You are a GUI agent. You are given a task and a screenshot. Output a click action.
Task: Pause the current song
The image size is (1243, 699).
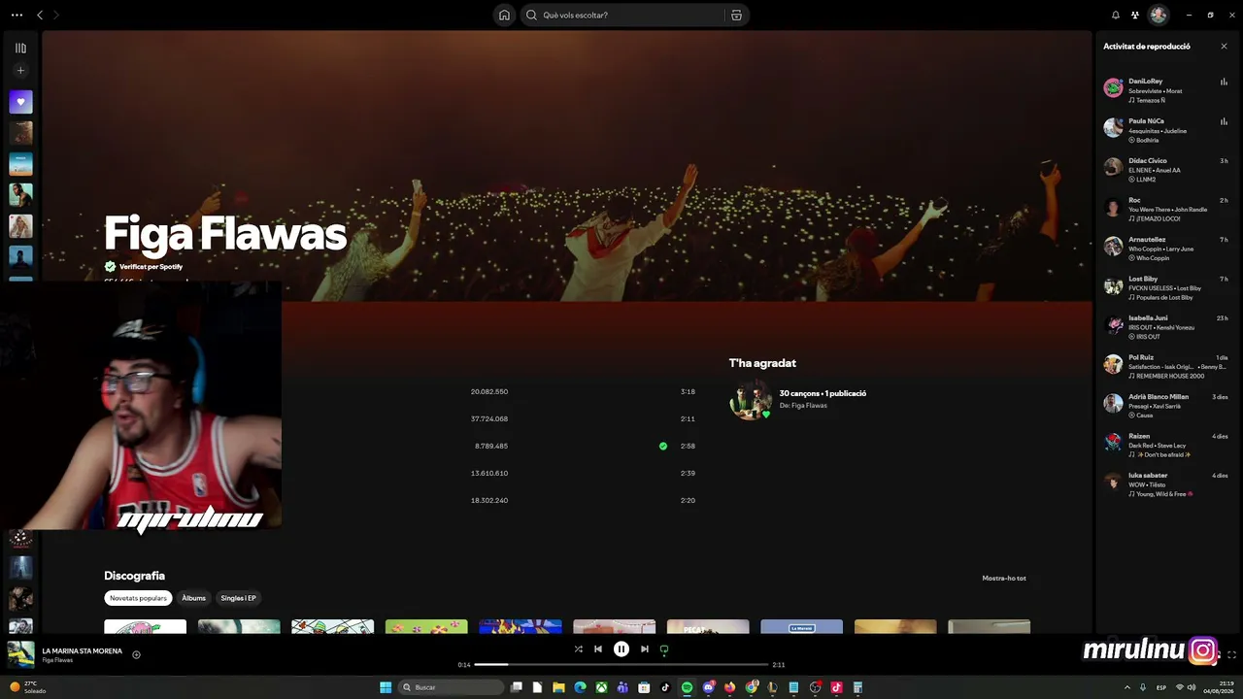(x=621, y=649)
